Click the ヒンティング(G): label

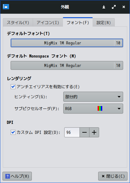31,97
